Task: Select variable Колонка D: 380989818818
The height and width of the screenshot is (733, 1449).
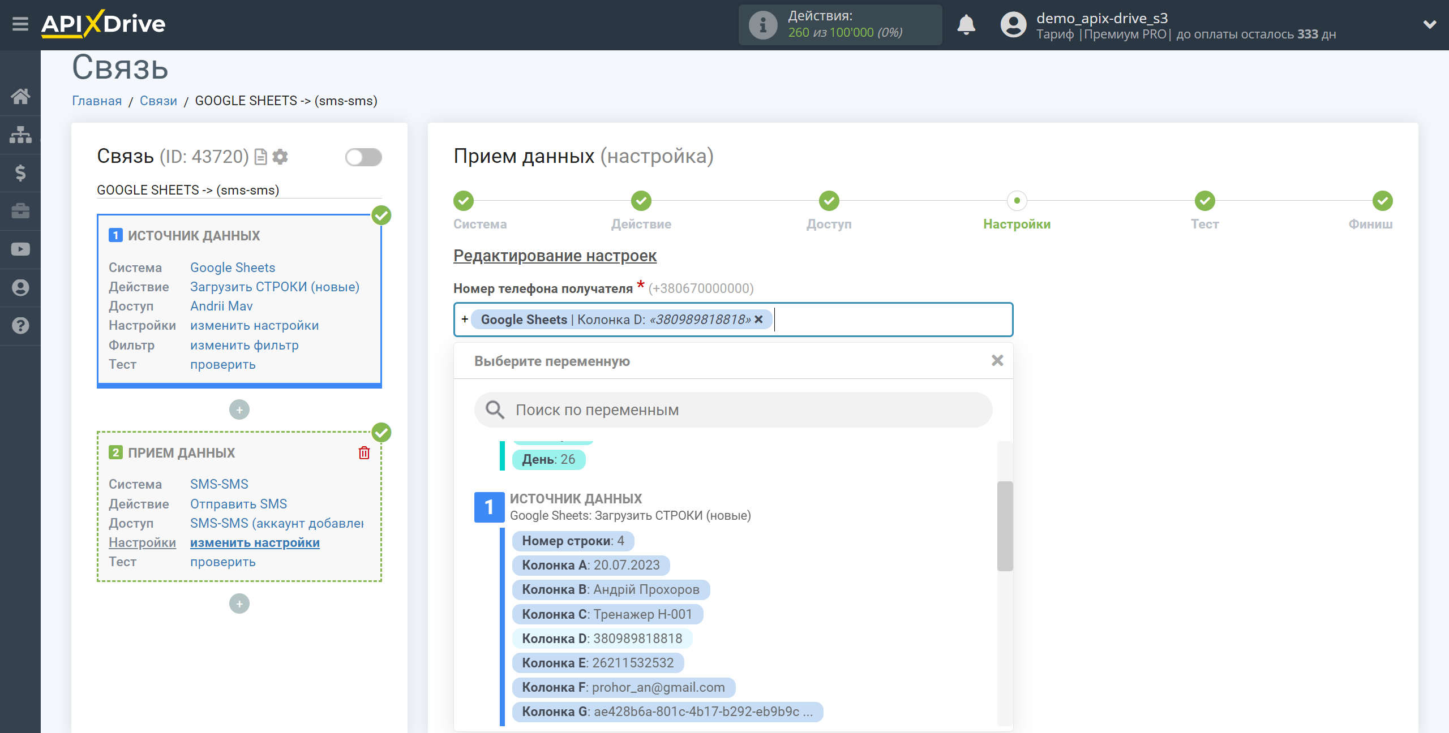Action: (602, 639)
